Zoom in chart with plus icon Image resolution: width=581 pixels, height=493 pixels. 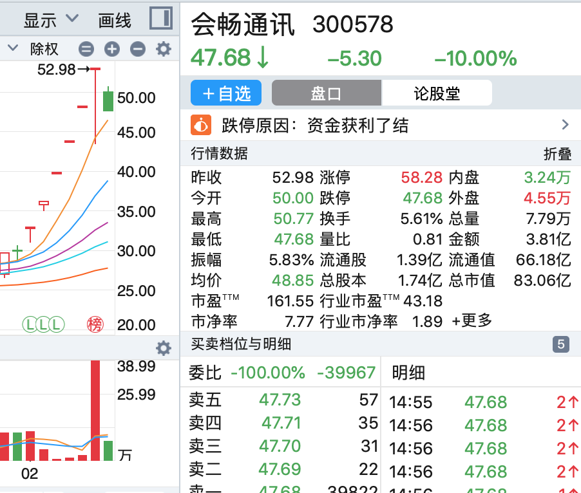(x=112, y=49)
